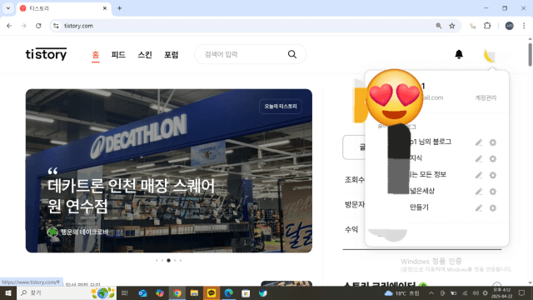Open the 데카트론 인천 매장 featured banner
Screen dimensions: 533x300
168,171
